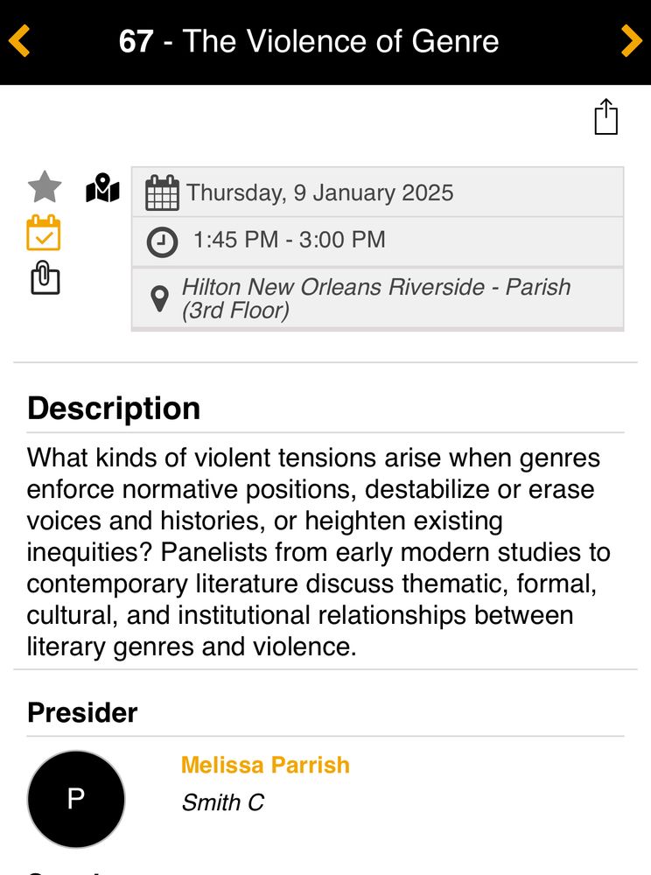Tap the map icon for session location

pos(101,186)
